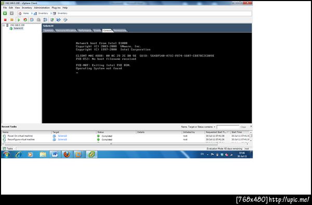Open the Edit menu
This screenshot has height=205, width=312.
11,8
